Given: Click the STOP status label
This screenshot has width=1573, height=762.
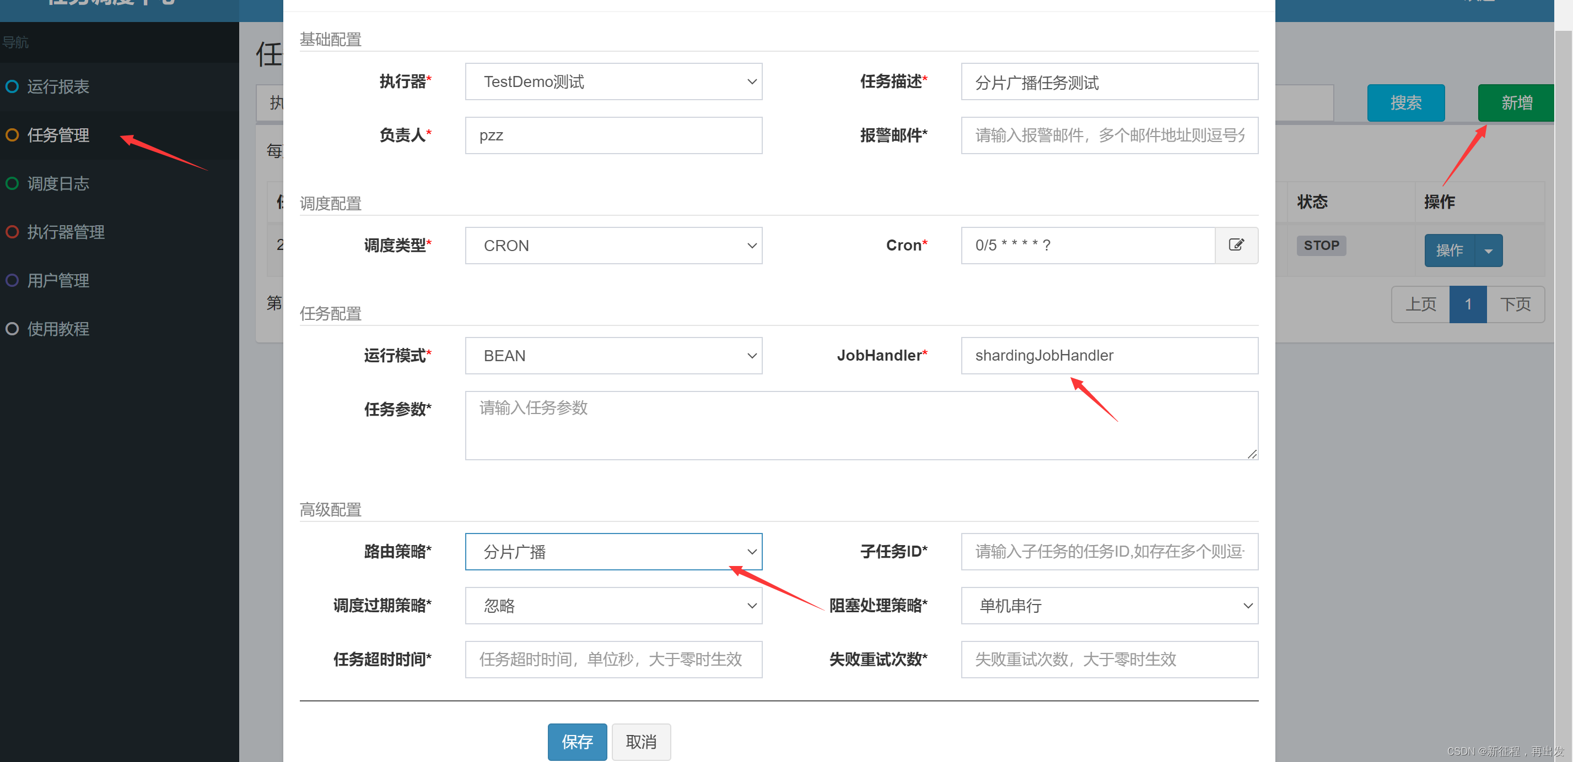Looking at the screenshot, I should click(1321, 245).
